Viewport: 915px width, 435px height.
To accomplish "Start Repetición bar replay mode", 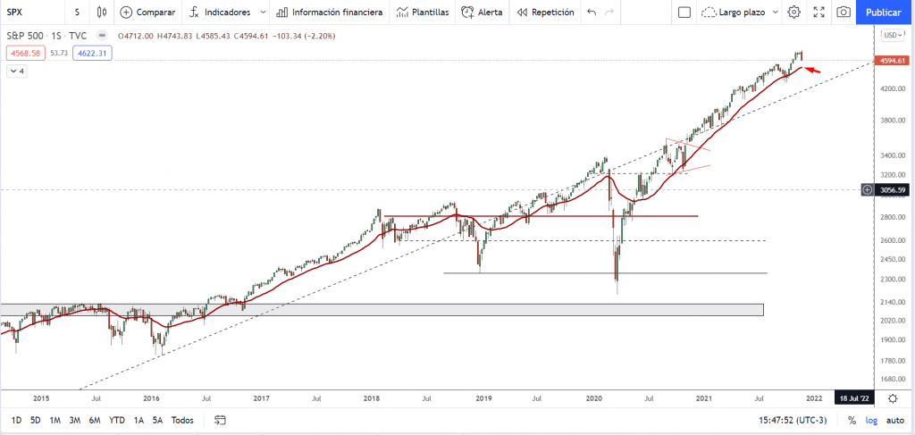I will 546,12.
